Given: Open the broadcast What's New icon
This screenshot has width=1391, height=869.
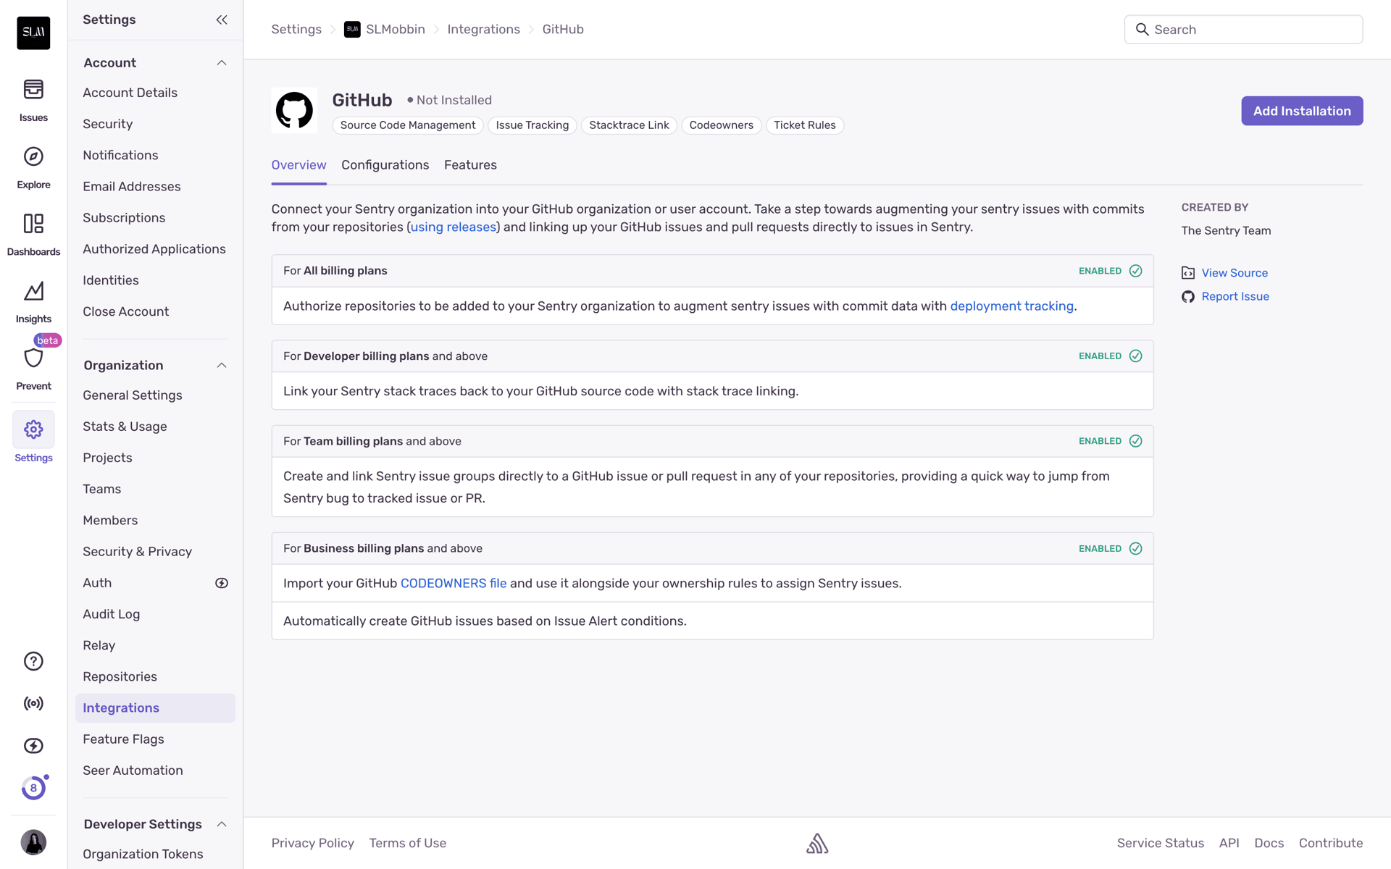Looking at the screenshot, I should (x=33, y=703).
